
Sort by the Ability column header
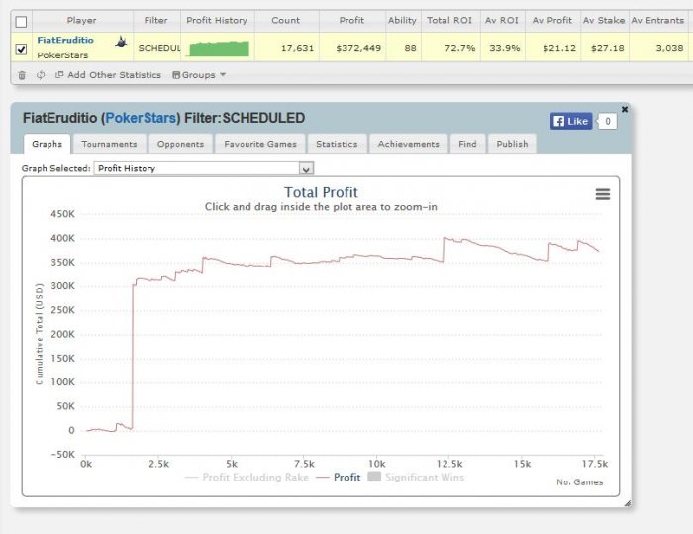click(402, 21)
